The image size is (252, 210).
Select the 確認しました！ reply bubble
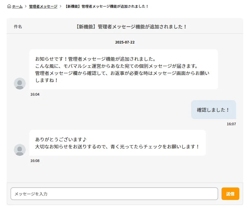click(213, 110)
